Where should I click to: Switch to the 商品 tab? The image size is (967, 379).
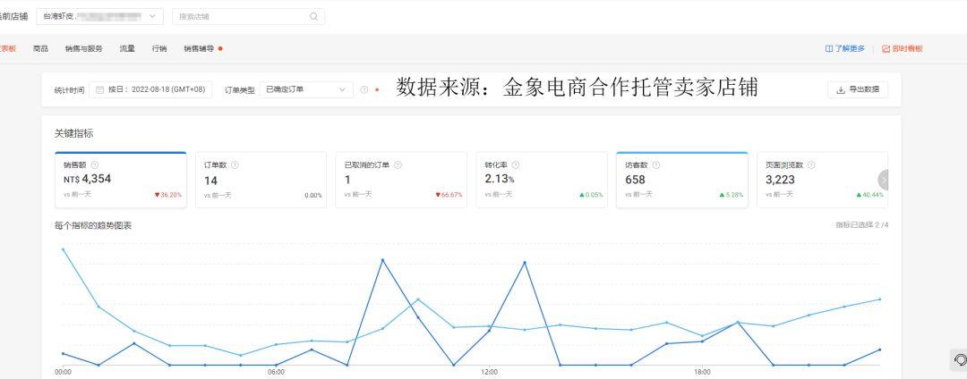[40, 48]
